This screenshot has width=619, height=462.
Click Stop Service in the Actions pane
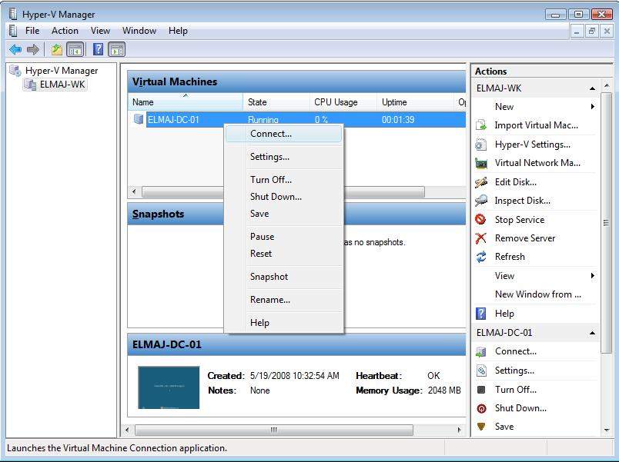[520, 220]
